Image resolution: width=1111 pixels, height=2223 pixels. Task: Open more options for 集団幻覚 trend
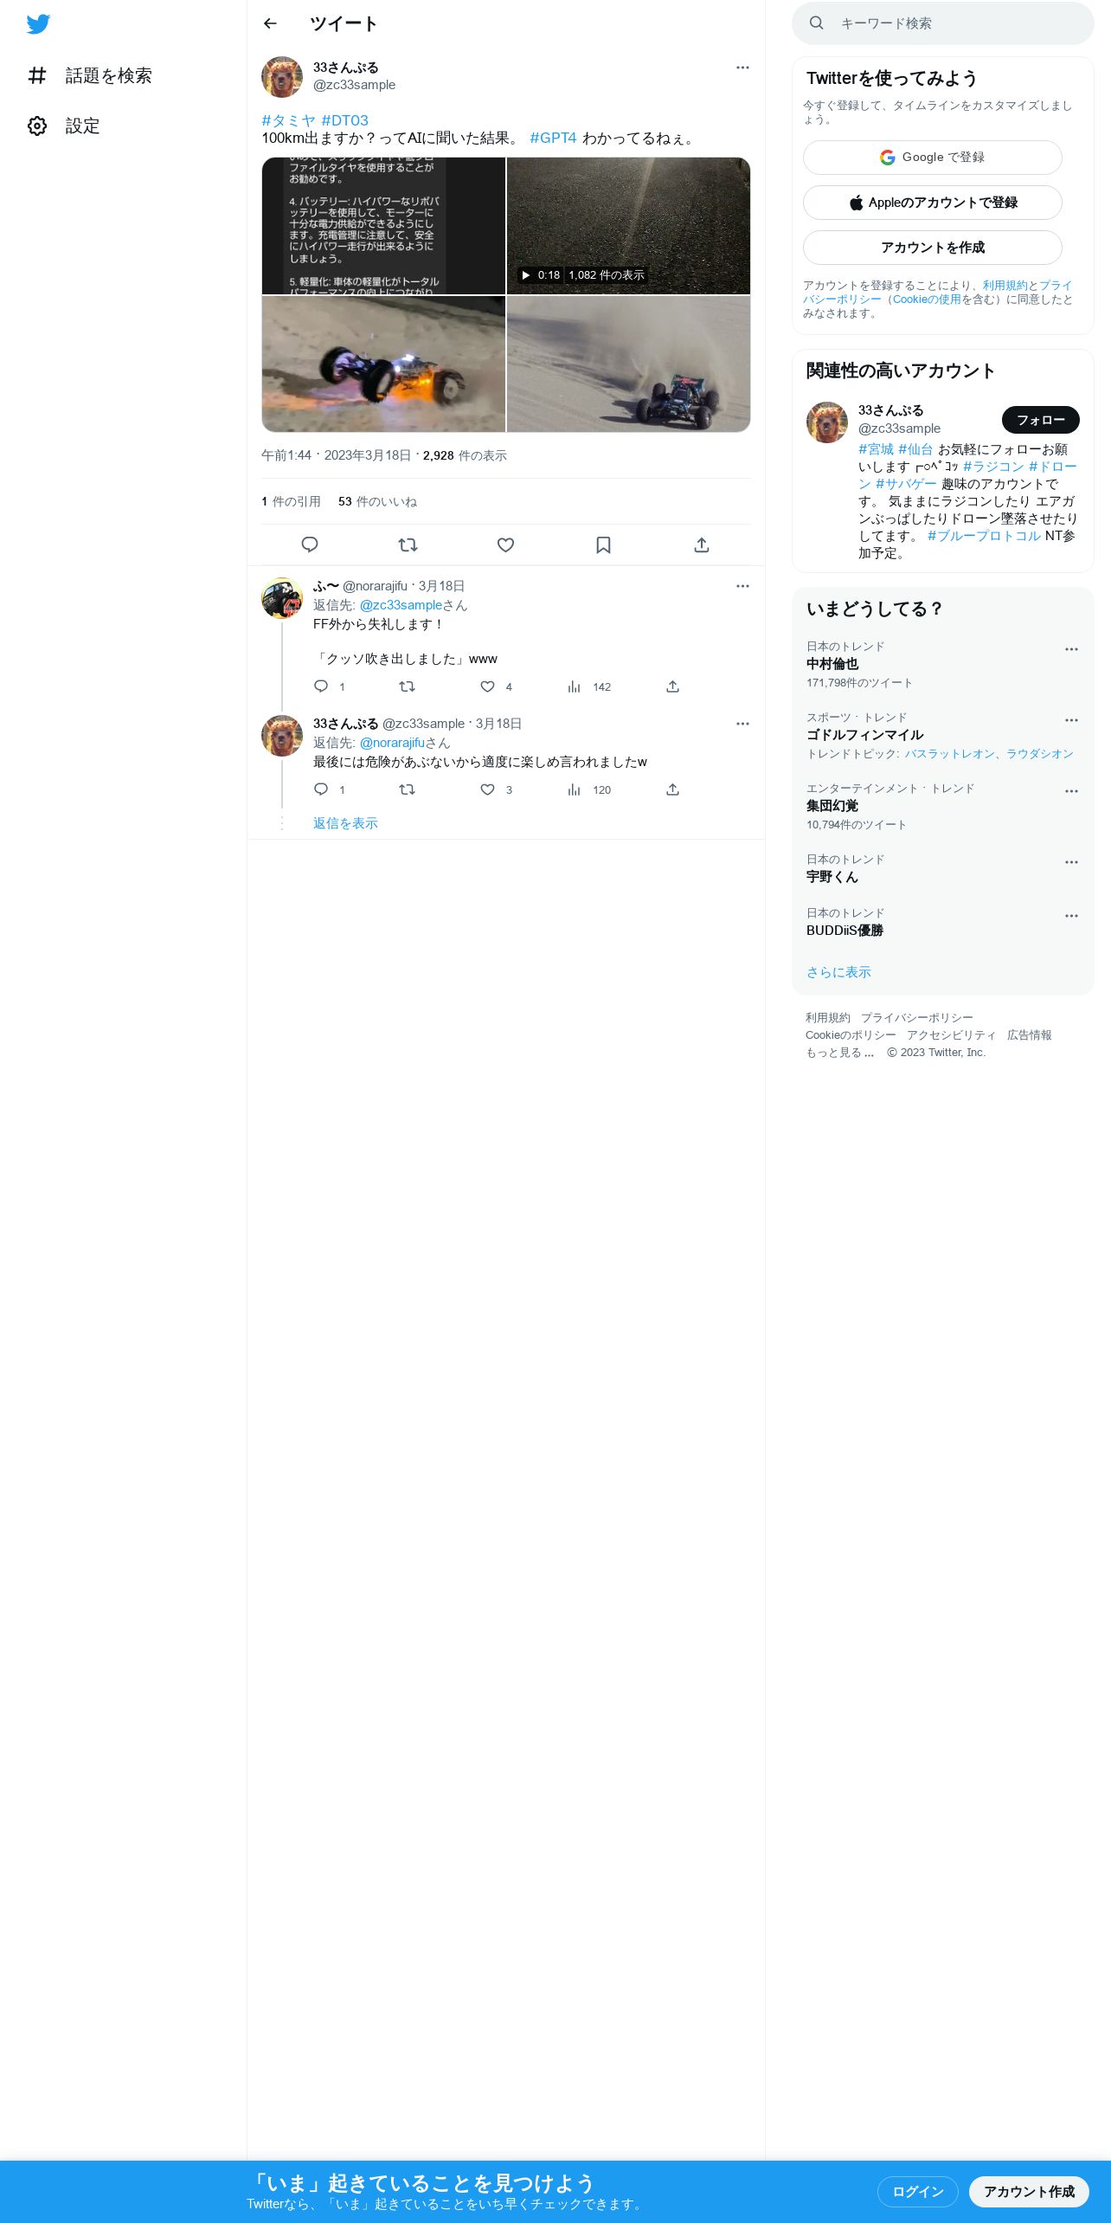pos(1071,791)
